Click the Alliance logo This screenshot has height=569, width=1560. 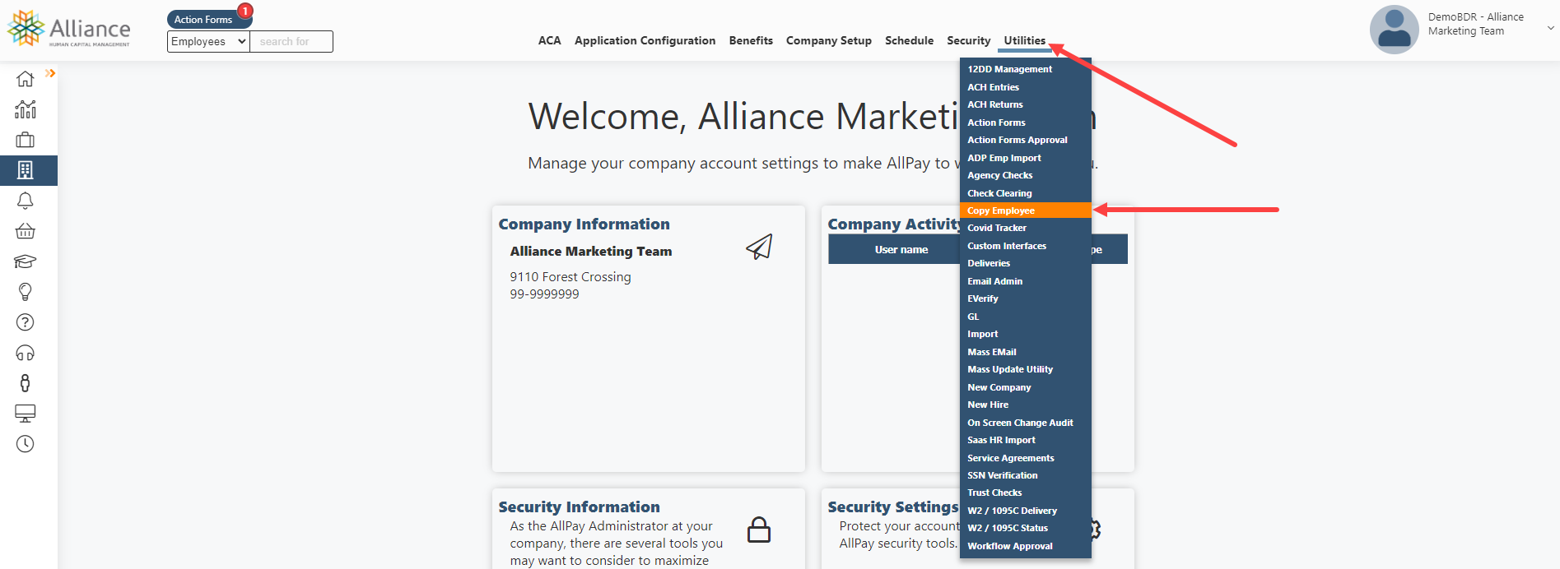click(x=69, y=30)
